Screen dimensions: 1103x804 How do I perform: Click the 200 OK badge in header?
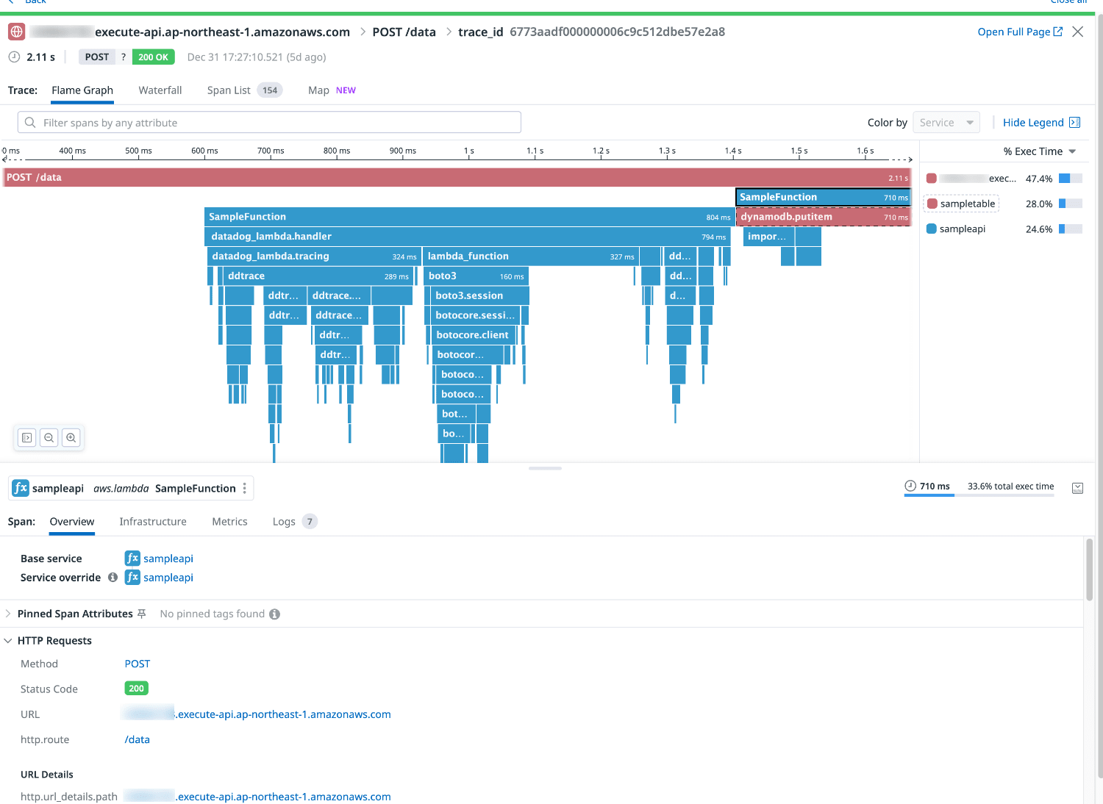[x=153, y=57]
